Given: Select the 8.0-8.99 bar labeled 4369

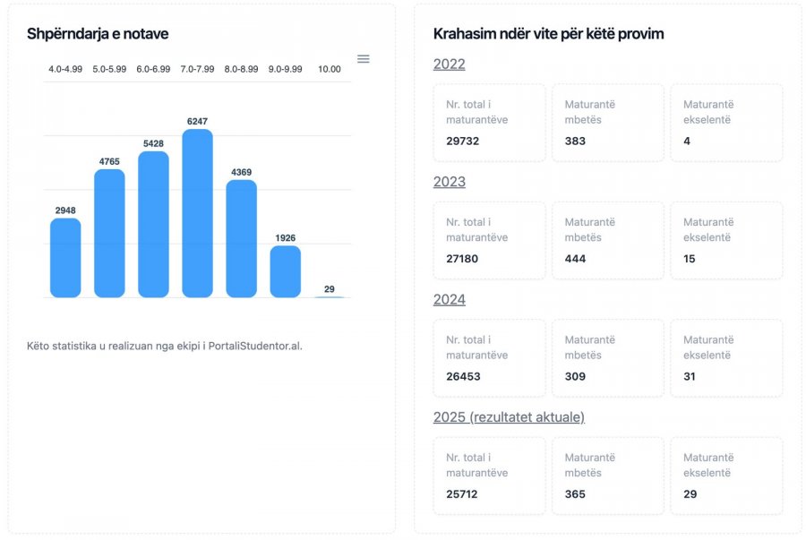Looking at the screenshot, I should pyautogui.click(x=242, y=239).
